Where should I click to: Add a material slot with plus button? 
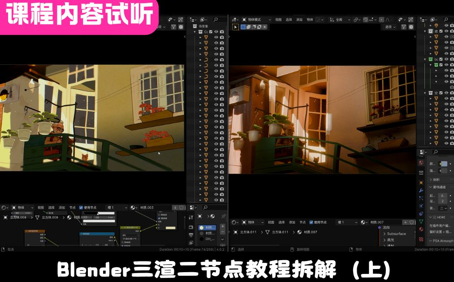coord(223,227)
